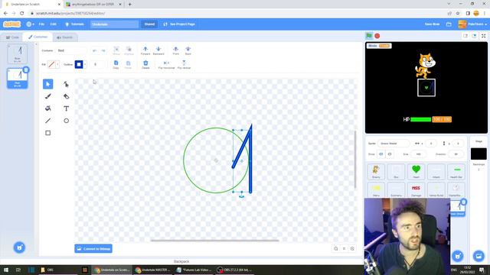Pick the Fill bucket tool

pos(47,108)
